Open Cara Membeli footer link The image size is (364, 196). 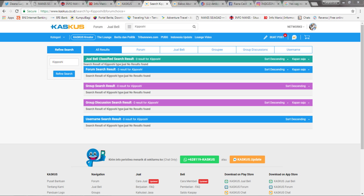tap(189, 181)
